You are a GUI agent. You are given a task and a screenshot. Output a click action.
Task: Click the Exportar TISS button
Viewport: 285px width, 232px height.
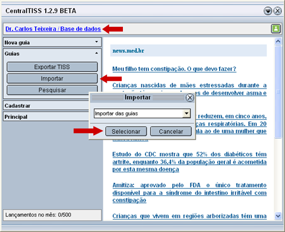(52, 67)
